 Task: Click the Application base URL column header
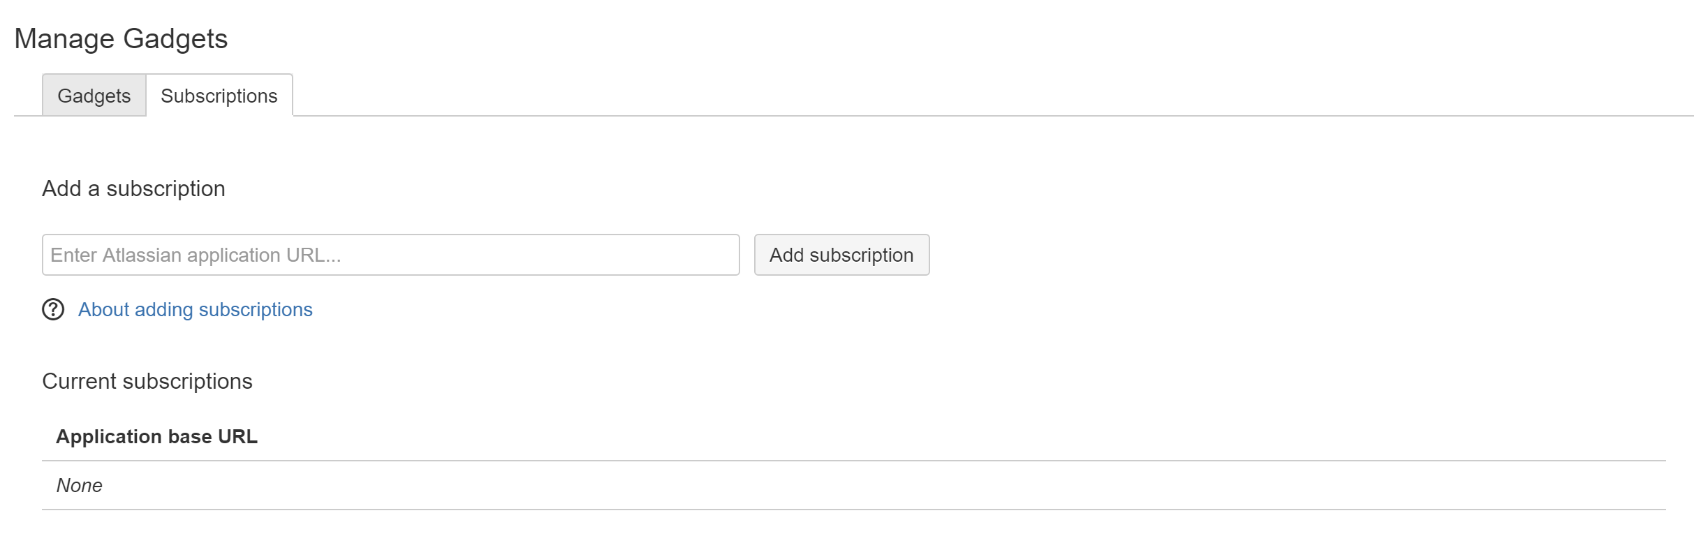(x=157, y=436)
